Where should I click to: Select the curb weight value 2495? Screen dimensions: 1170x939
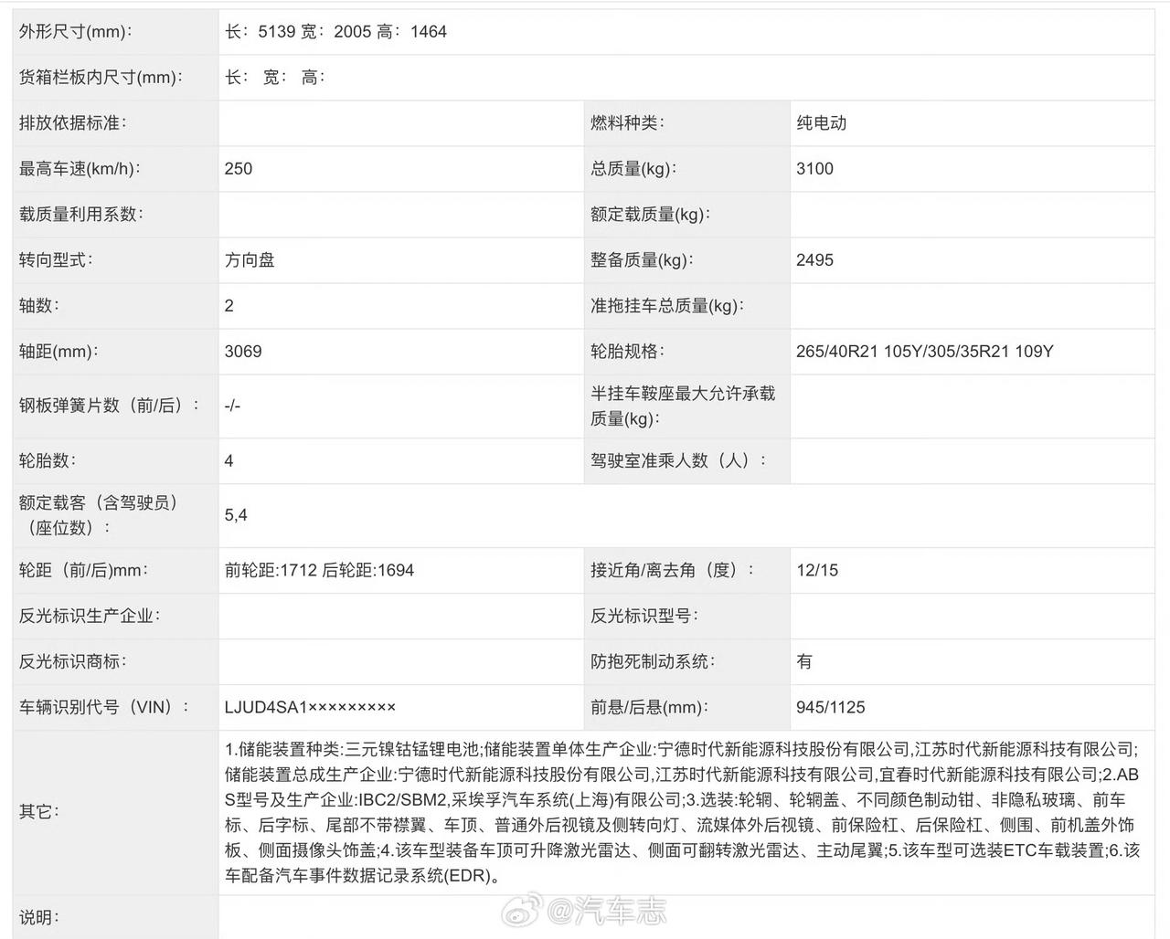click(814, 260)
